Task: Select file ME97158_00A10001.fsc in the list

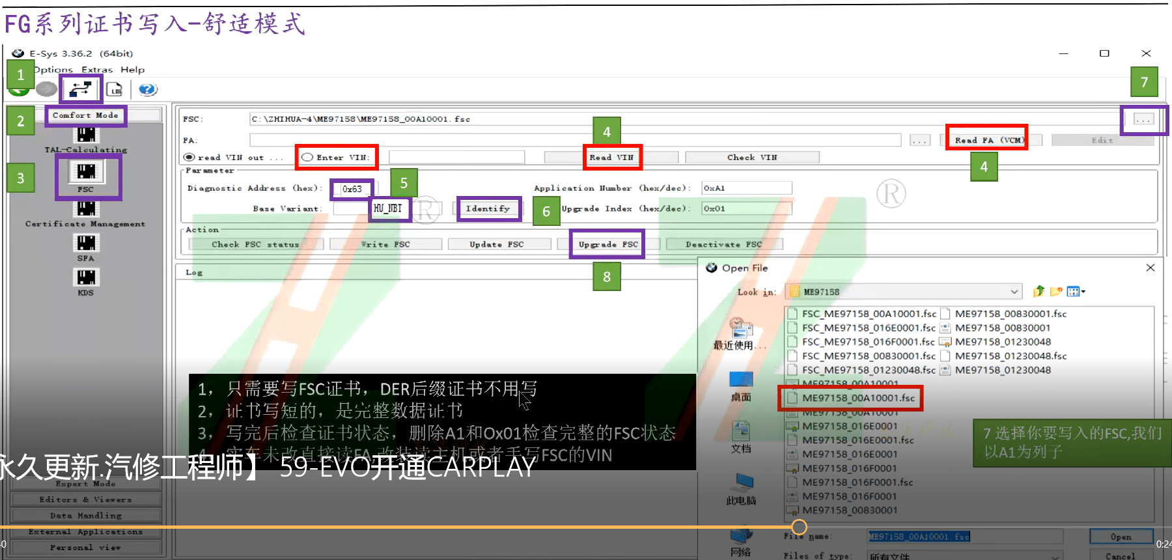Action: [858, 398]
